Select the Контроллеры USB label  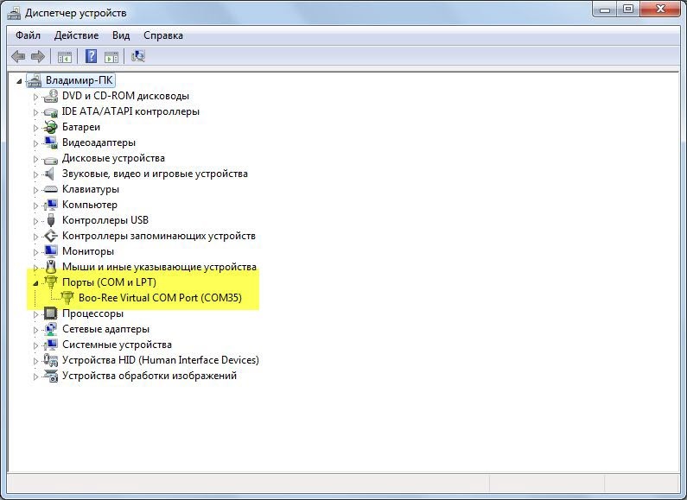pos(105,220)
